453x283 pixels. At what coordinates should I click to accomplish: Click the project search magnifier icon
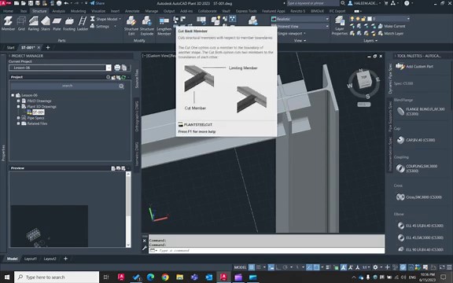pyautogui.click(x=121, y=86)
